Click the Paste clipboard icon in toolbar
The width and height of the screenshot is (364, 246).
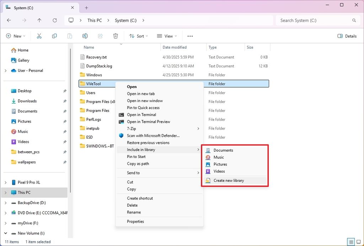(x=70, y=36)
